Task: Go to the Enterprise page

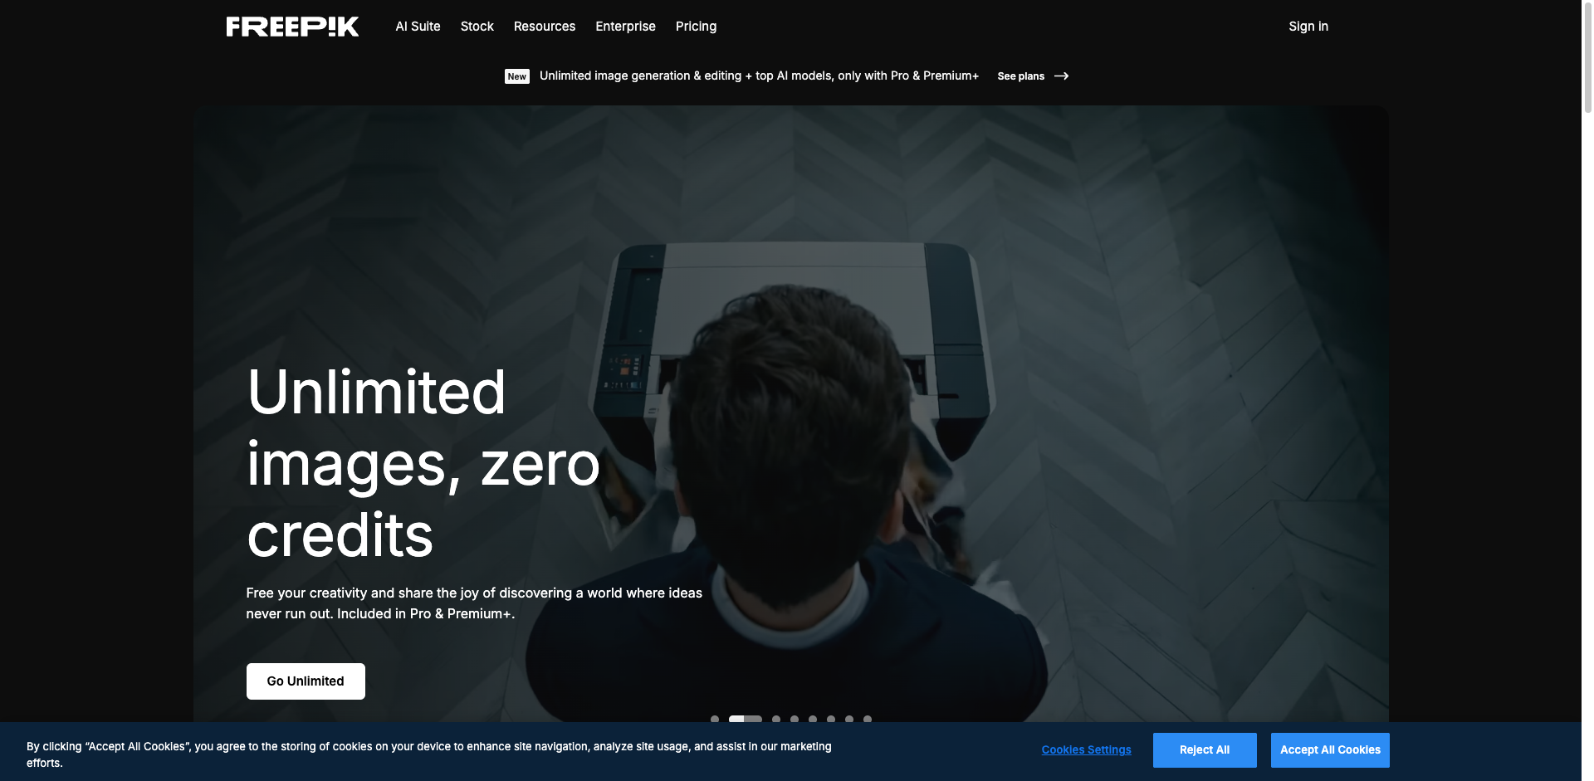Action: (625, 27)
